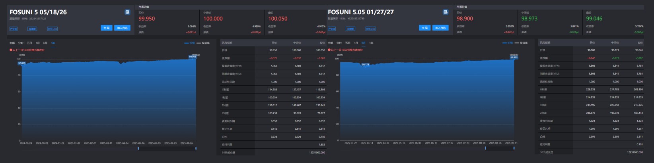654x163 pixels.
Task: Click right zoom slider handle under right chart
Action: pos(514,148)
